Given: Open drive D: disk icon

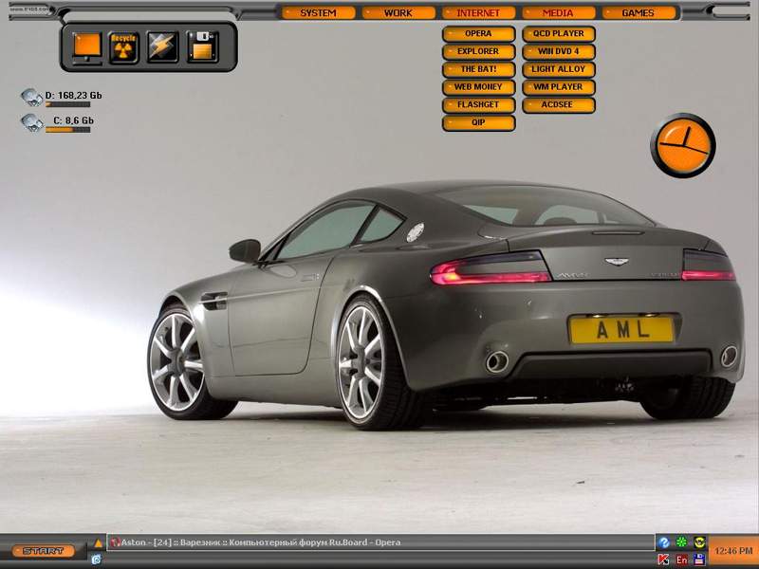Looking at the screenshot, I should pos(31,97).
